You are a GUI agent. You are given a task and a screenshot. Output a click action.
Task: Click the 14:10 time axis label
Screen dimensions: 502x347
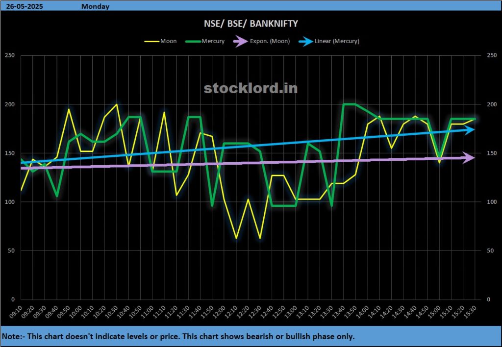pos(375,312)
